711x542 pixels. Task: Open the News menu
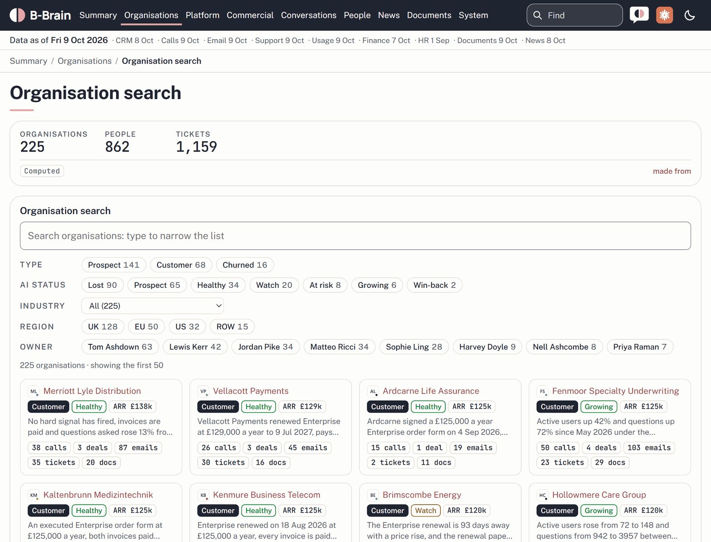tap(389, 15)
